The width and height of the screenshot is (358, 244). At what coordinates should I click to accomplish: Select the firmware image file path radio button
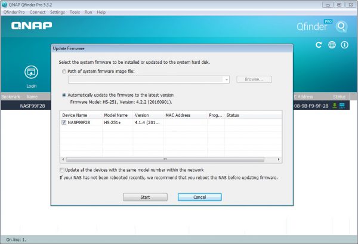(x=64, y=72)
